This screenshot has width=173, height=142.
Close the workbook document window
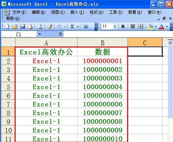pyautogui.click(x=170, y=19)
